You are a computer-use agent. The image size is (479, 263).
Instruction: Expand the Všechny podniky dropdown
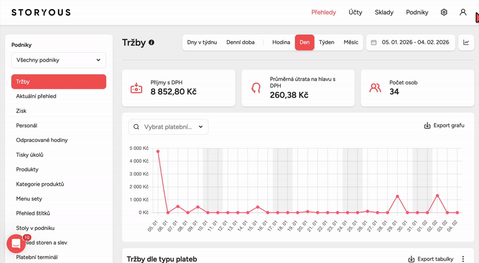(x=59, y=61)
